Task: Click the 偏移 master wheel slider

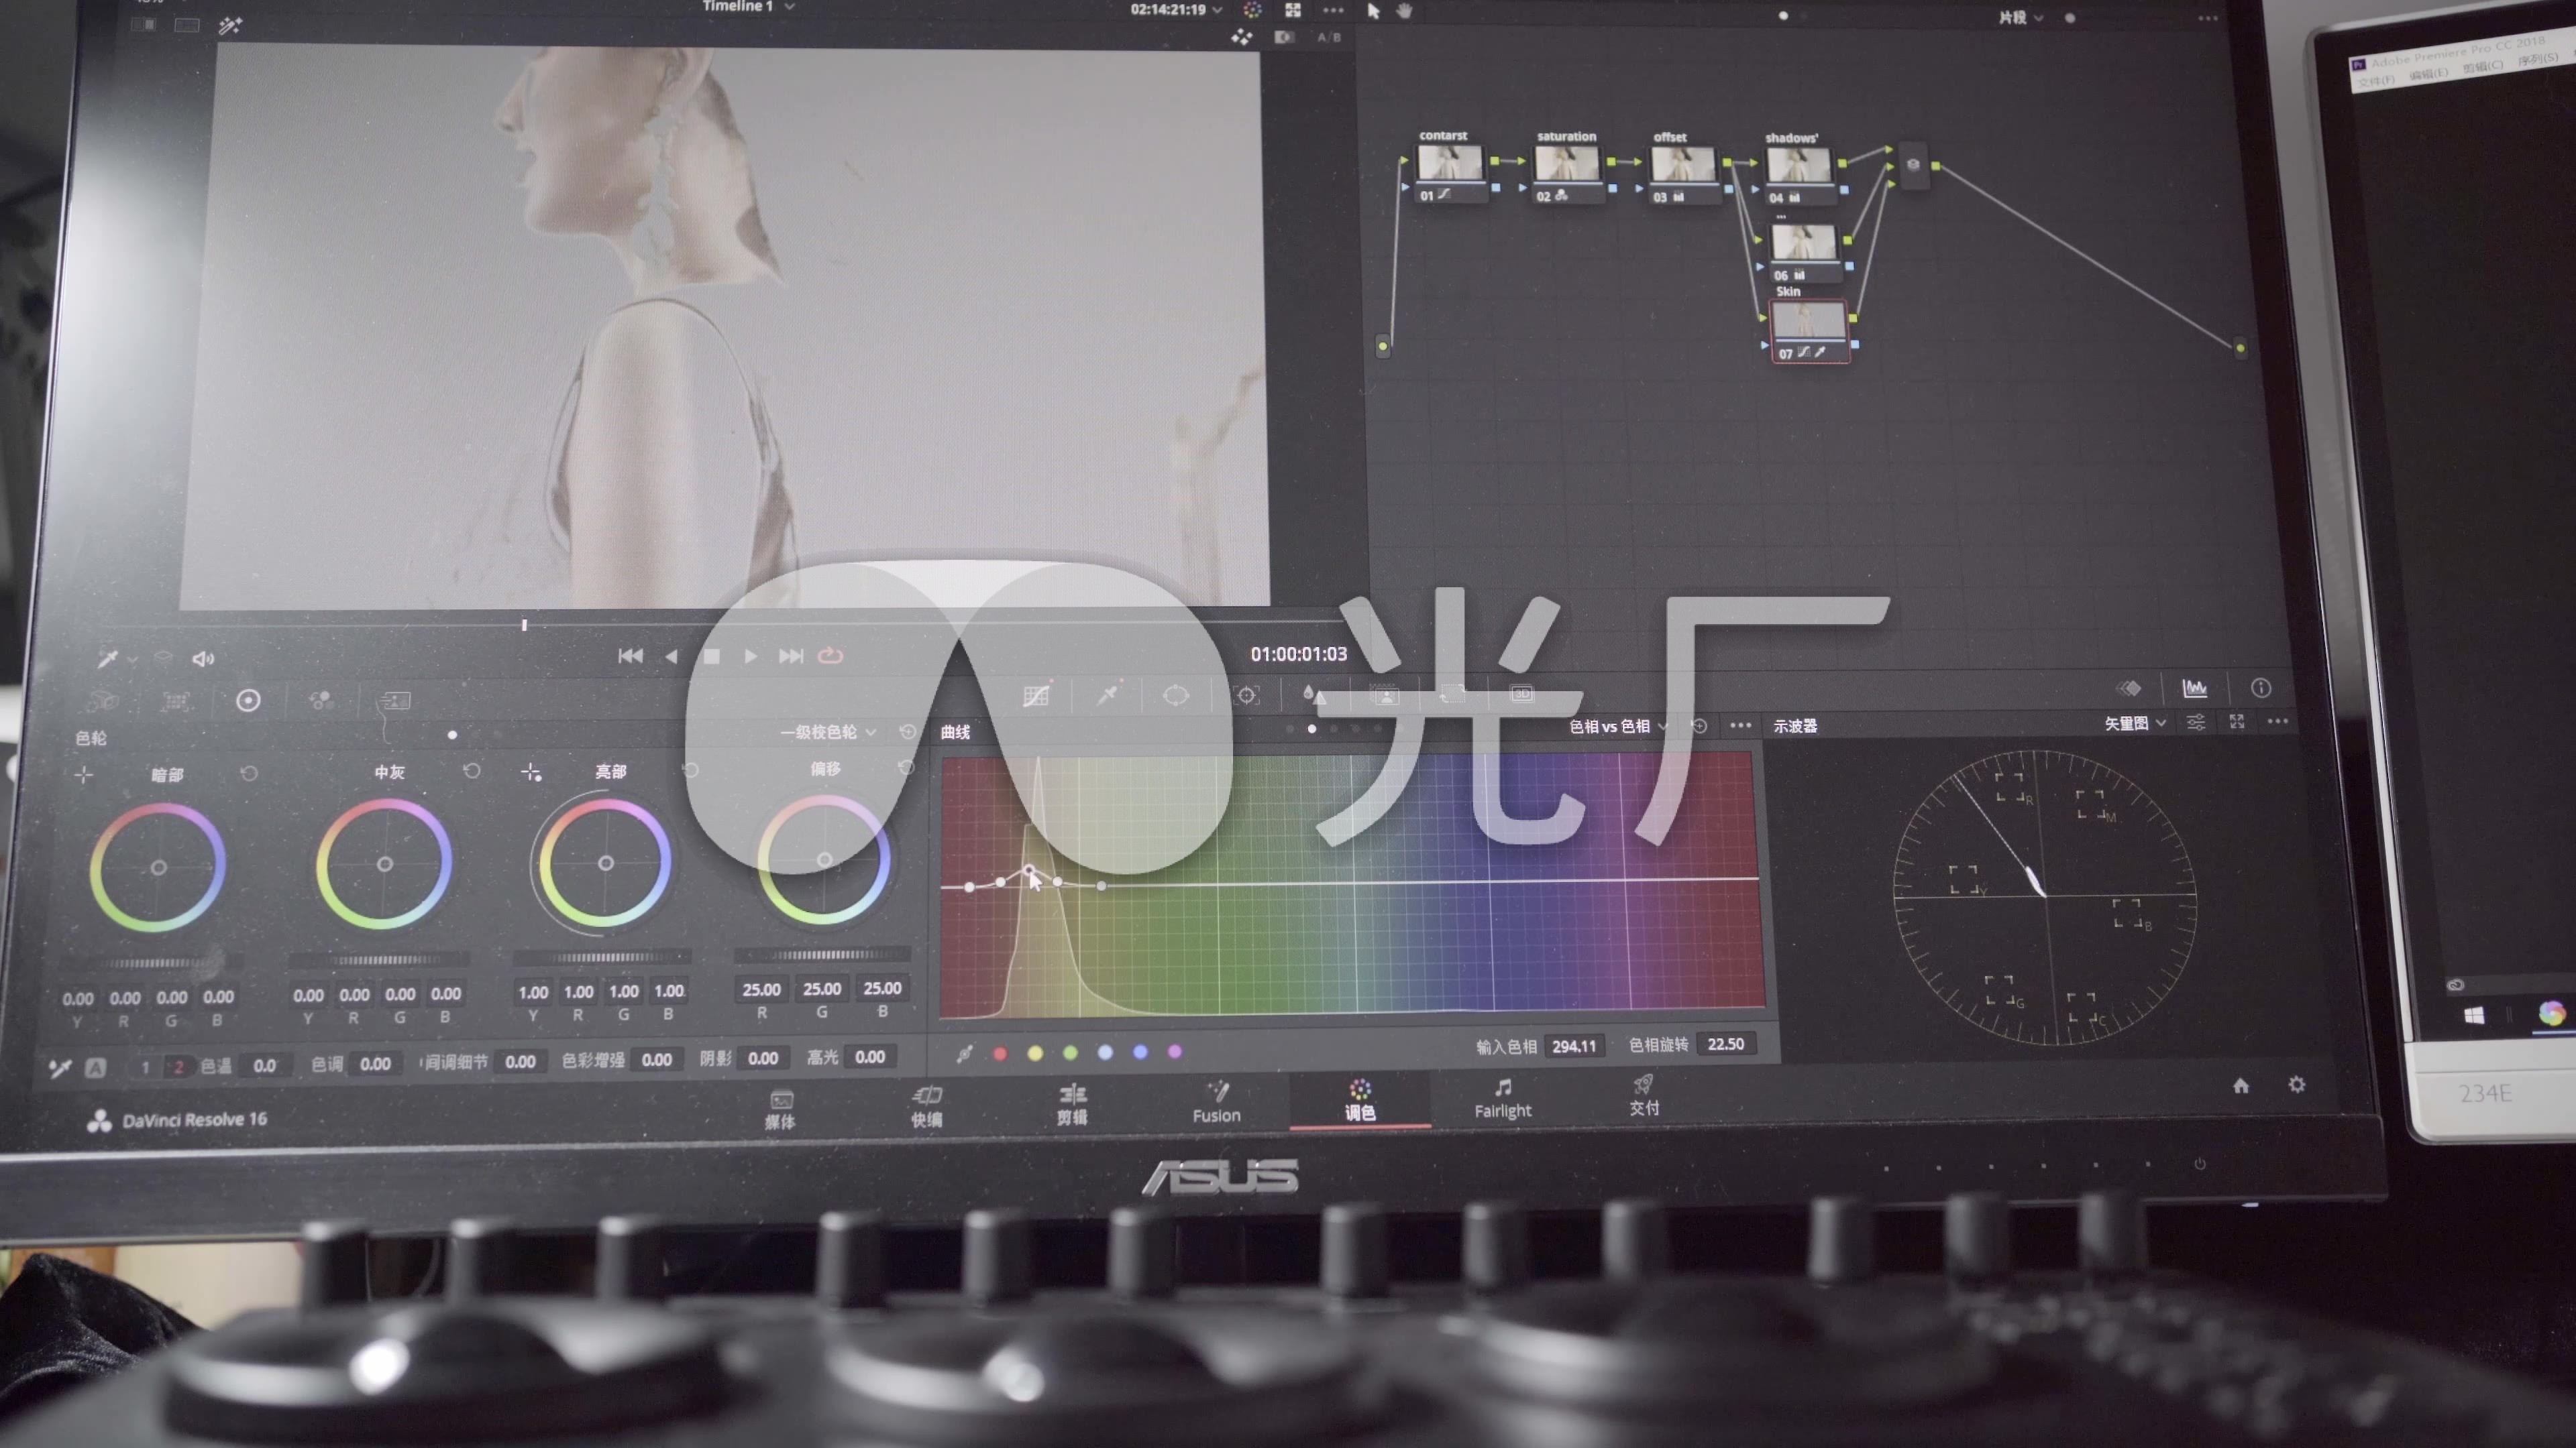Action: coord(822,957)
